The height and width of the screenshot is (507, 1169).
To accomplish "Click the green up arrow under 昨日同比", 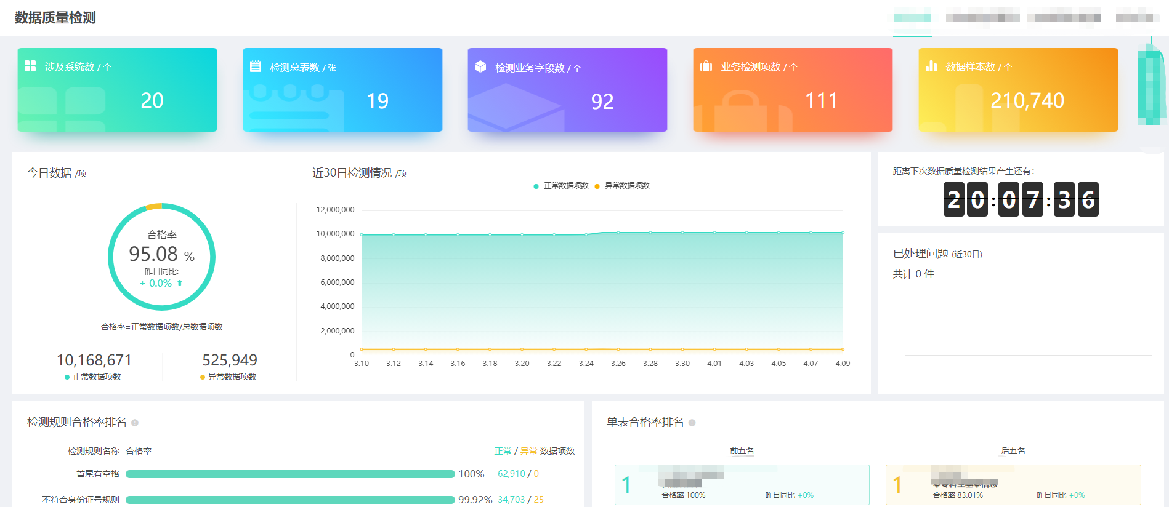I will (180, 283).
